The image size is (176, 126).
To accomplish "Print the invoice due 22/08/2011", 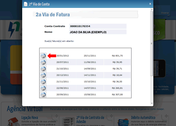I will 43,88.
